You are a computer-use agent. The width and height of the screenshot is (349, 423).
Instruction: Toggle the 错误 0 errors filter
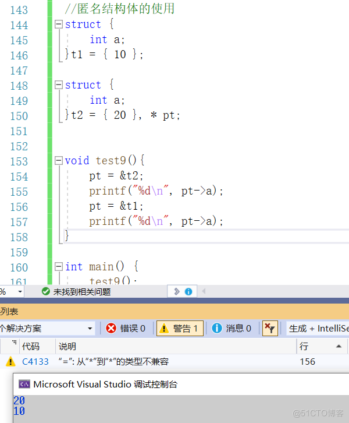(126, 328)
